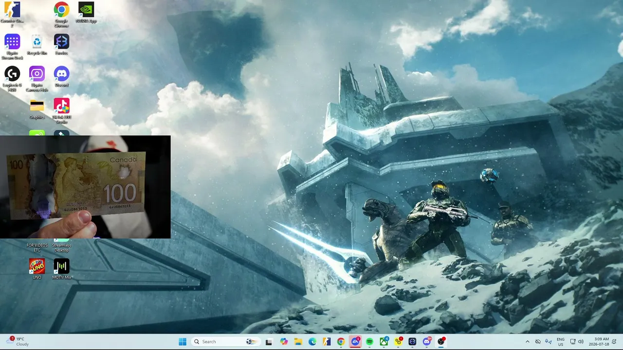Launch Google Chrome from the desktop

click(x=61, y=14)
